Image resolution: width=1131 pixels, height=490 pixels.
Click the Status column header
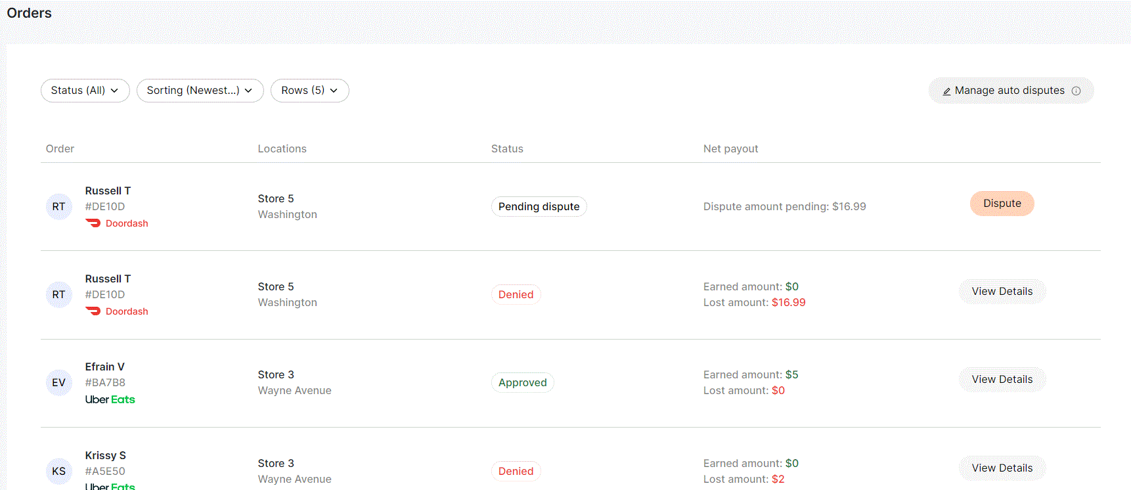[507, 149]
